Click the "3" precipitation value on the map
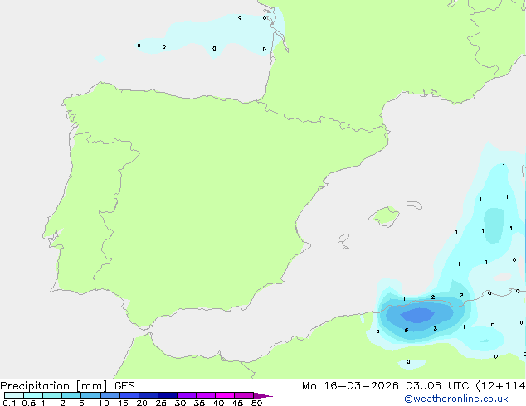Screen dimensions: 526x406 tap(435, 329)
